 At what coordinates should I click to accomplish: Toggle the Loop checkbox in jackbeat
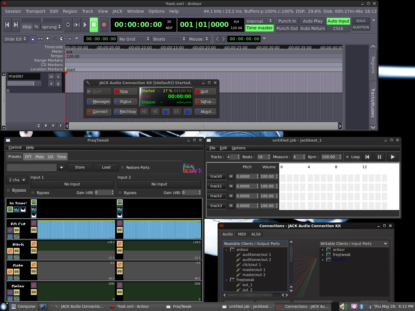pos(347,157)
